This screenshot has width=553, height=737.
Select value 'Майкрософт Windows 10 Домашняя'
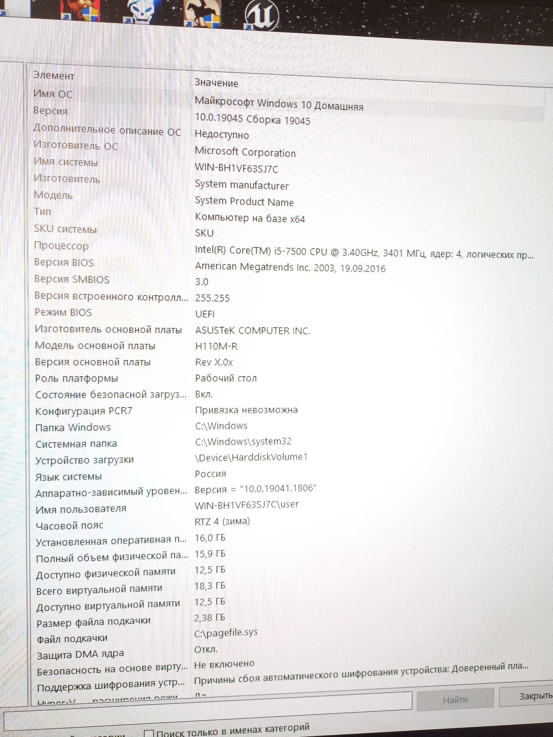(x=279, y=104)
